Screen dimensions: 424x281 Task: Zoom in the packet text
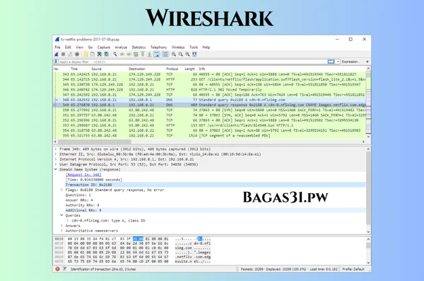point(174,55)
